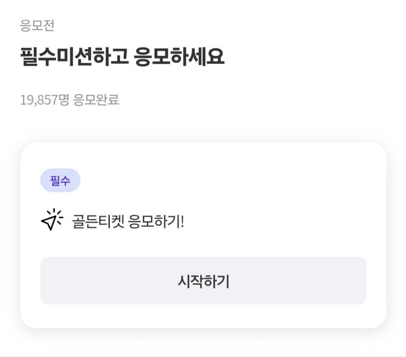Expand the white rounded mission container
406x357 pixels.
[203, 234]
